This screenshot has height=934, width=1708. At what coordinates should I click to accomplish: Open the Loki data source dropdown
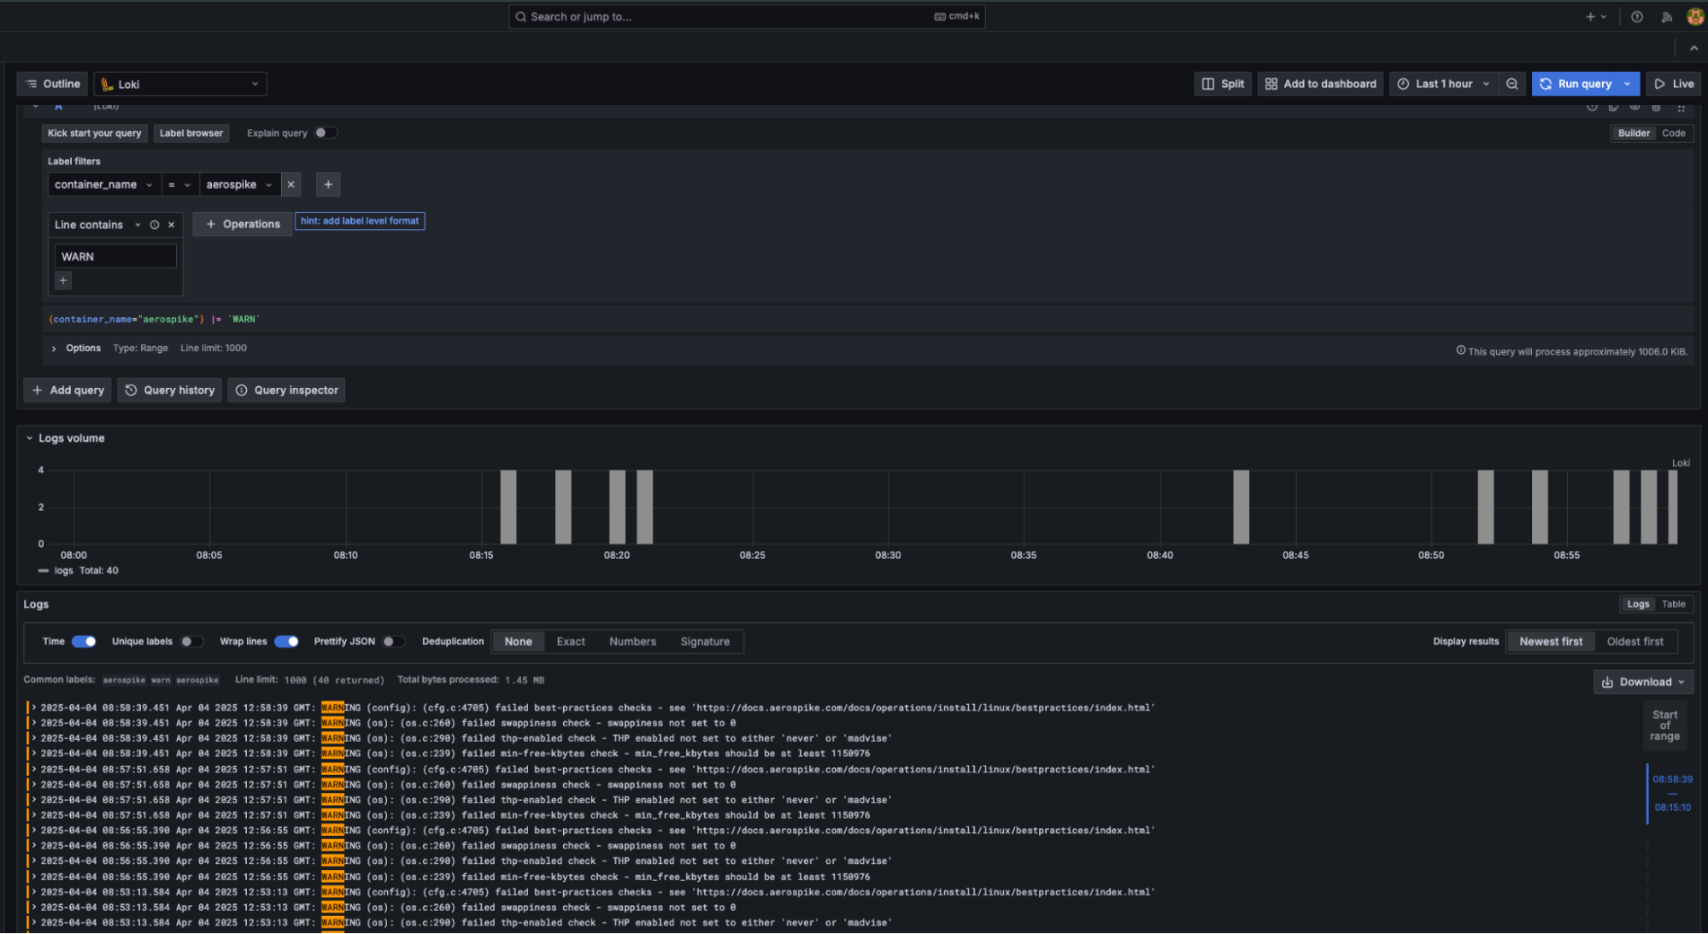180,84
